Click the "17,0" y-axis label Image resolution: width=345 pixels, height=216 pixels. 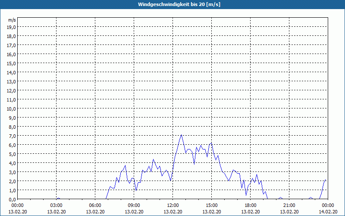tap(12, 45)
